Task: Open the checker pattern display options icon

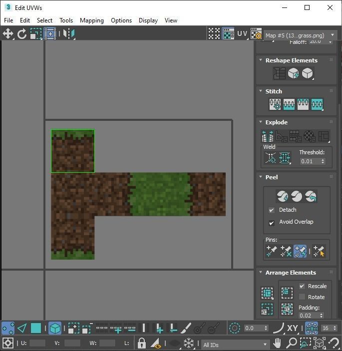Action: 214,33
